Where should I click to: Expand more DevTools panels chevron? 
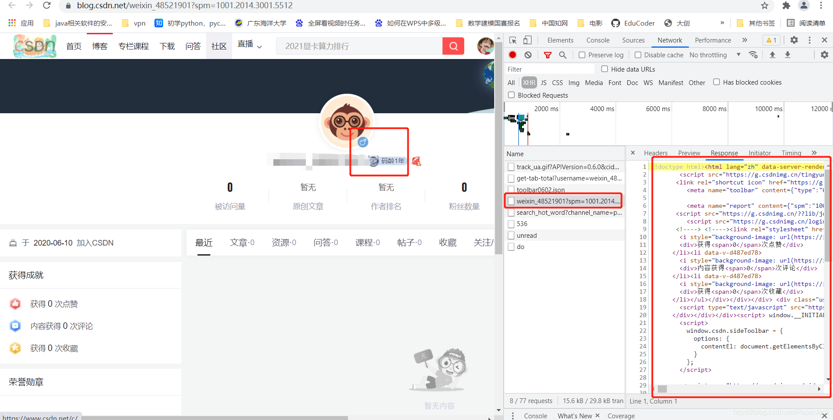point(744,40)
